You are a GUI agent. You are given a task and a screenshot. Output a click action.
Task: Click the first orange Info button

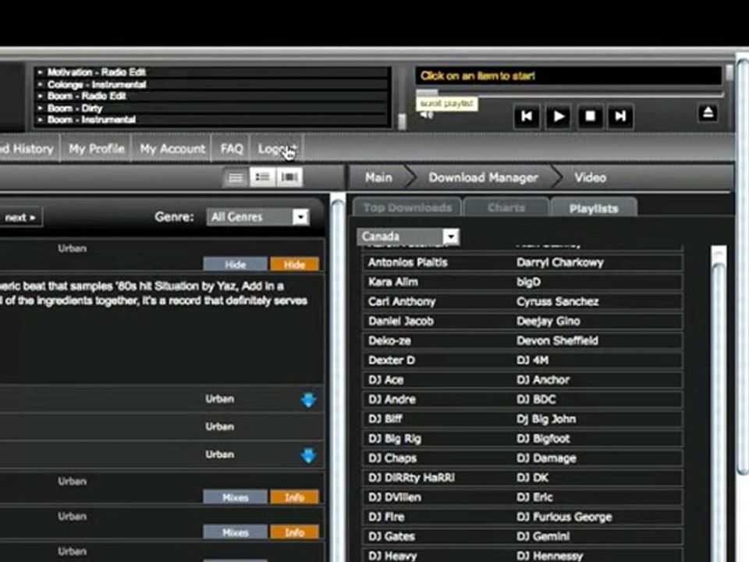294,497
